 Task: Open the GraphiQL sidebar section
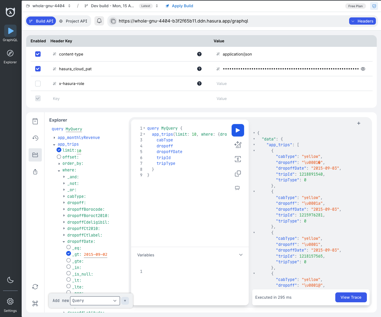point(10,33)
